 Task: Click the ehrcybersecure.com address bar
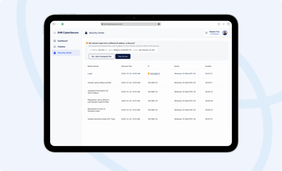pos(129,24)
